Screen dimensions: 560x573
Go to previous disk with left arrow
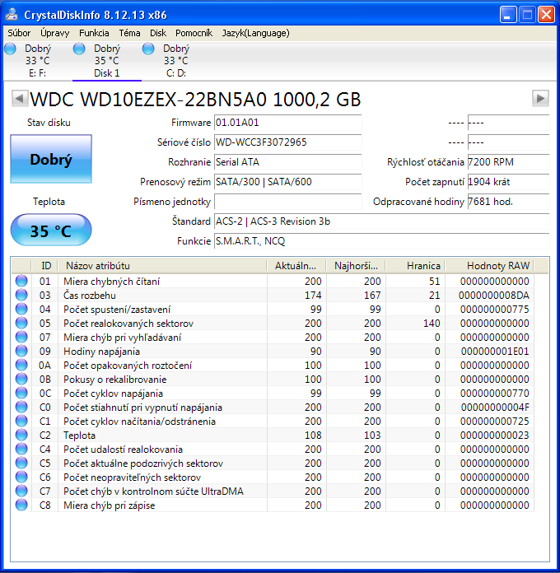(x=20, y=98)
